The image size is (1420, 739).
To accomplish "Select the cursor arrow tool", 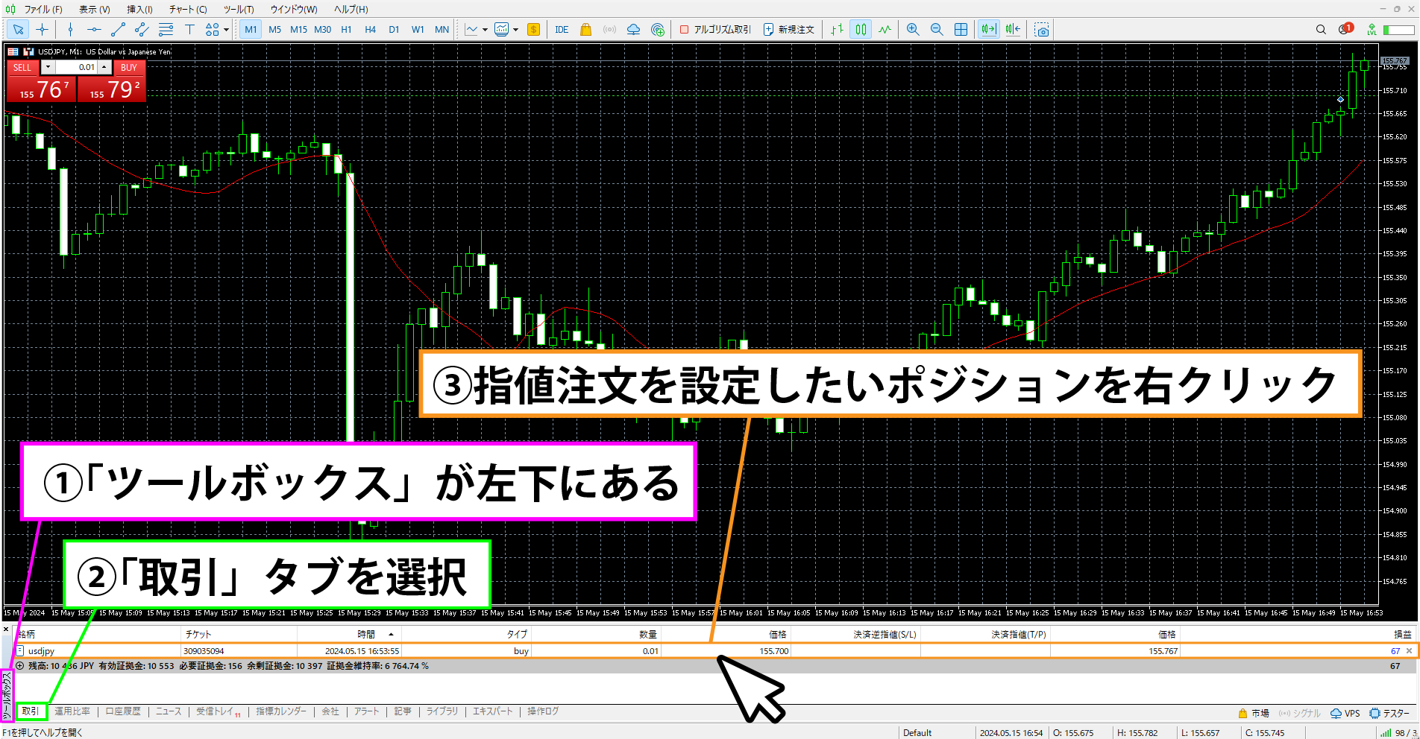I will (18, 30).
